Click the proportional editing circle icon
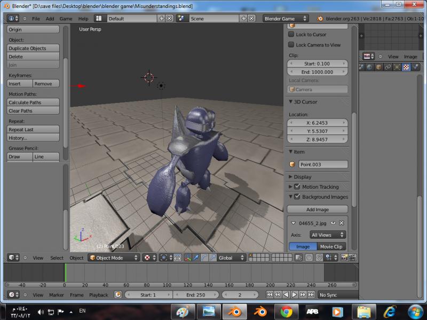427x320 pixels. coord(309,258)
